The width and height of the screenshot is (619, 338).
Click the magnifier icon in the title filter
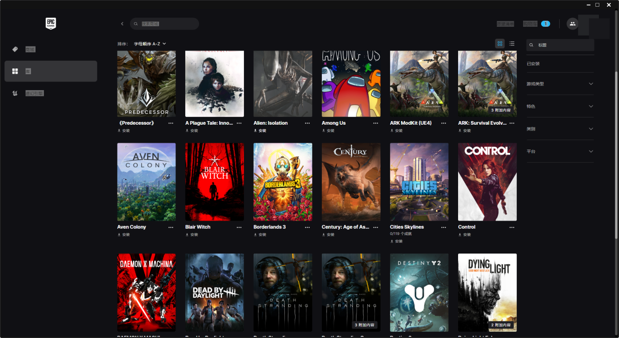[531, 45]
